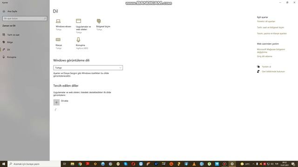Open Yazım, yazma ve klavye ayarları link
This screenshot has width=298, height=167.
click(272, 33)
